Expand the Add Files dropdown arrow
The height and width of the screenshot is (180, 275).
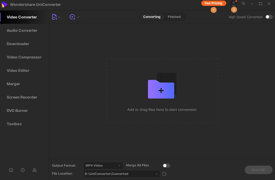(60, 17)
